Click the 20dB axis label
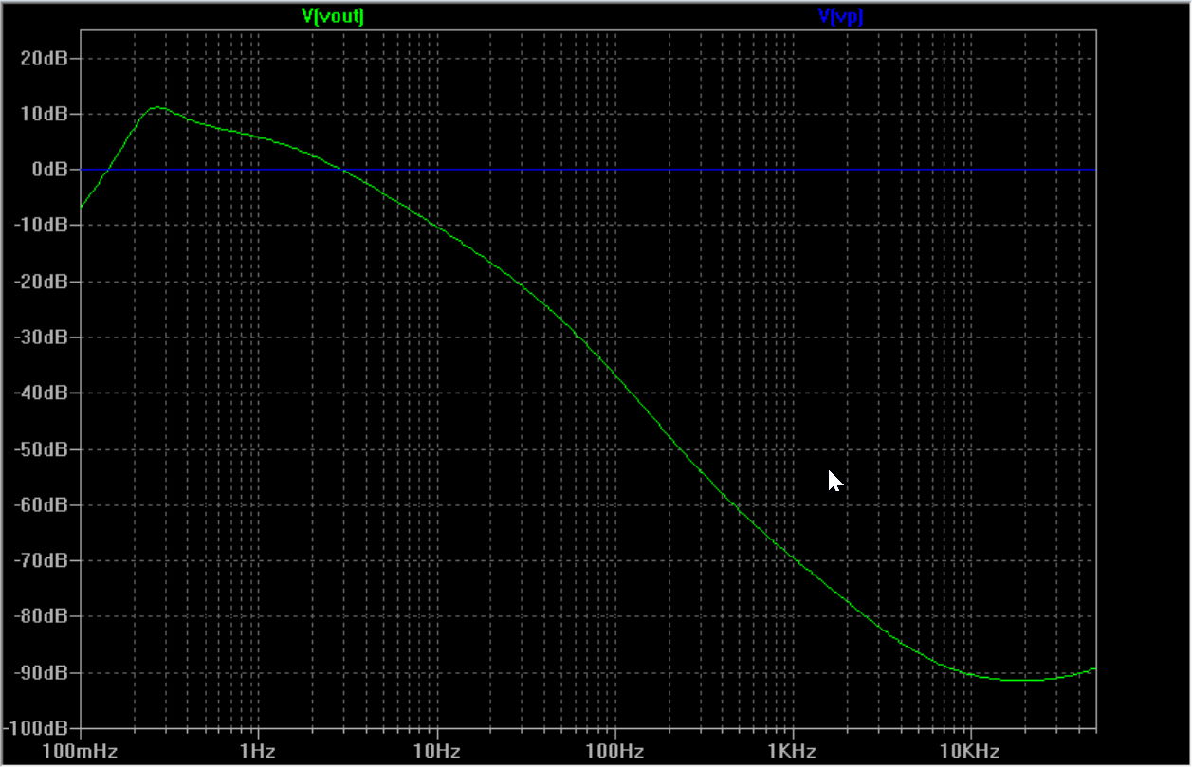Viewport: 1192px width, 767px height. point(43,58)
